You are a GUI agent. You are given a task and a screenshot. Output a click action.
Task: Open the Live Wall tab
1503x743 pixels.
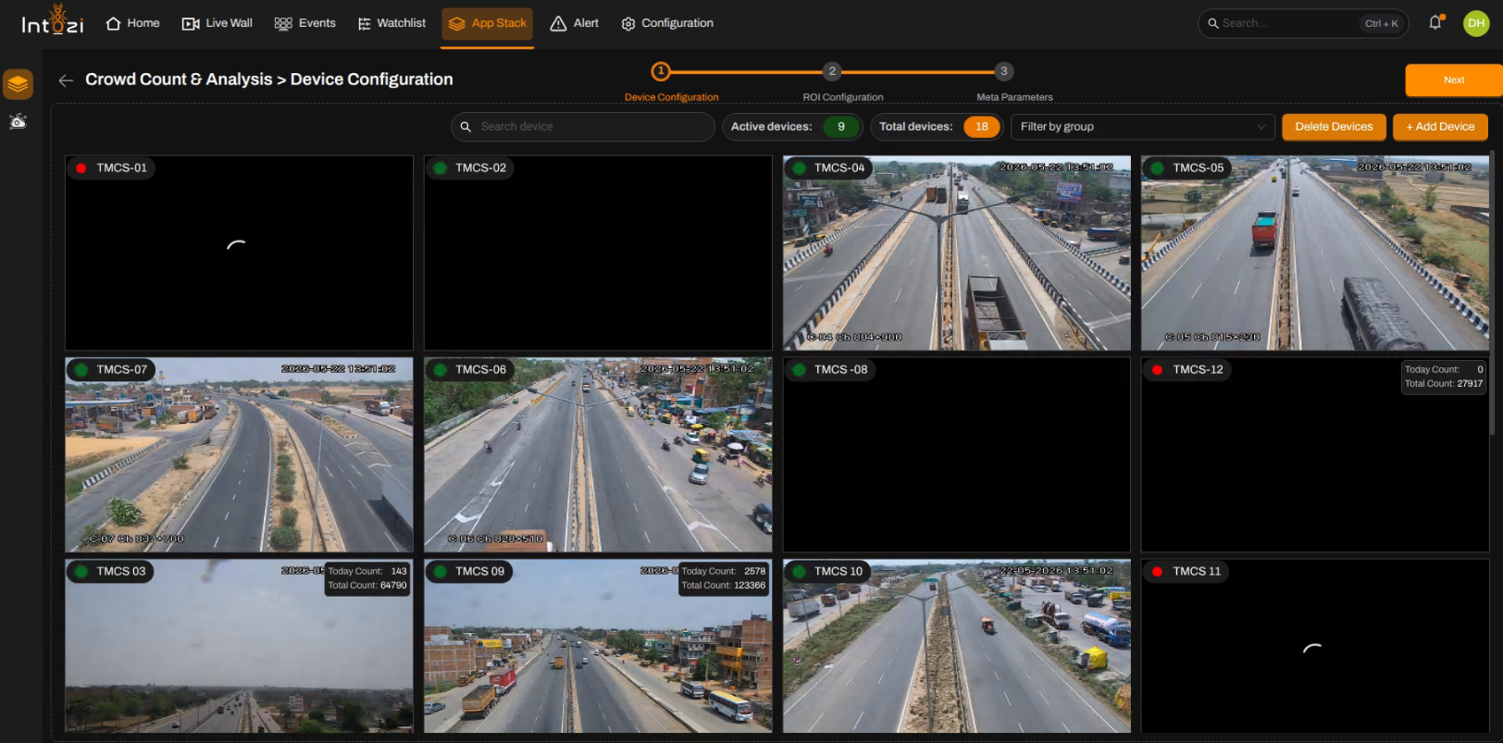(x=217, y=23)
